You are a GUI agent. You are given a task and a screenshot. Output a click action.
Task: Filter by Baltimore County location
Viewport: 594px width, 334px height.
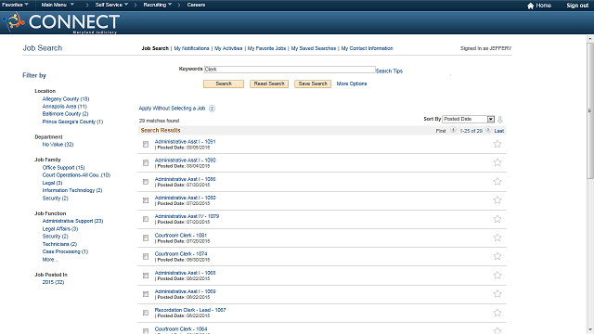[x=65, y=113]
